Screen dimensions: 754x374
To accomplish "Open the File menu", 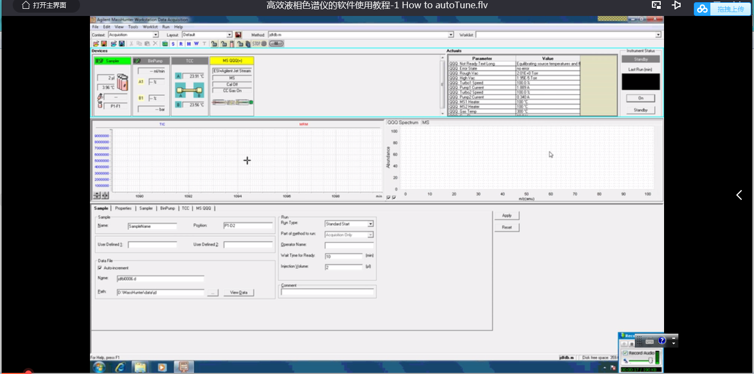I will tap(95, 26).
